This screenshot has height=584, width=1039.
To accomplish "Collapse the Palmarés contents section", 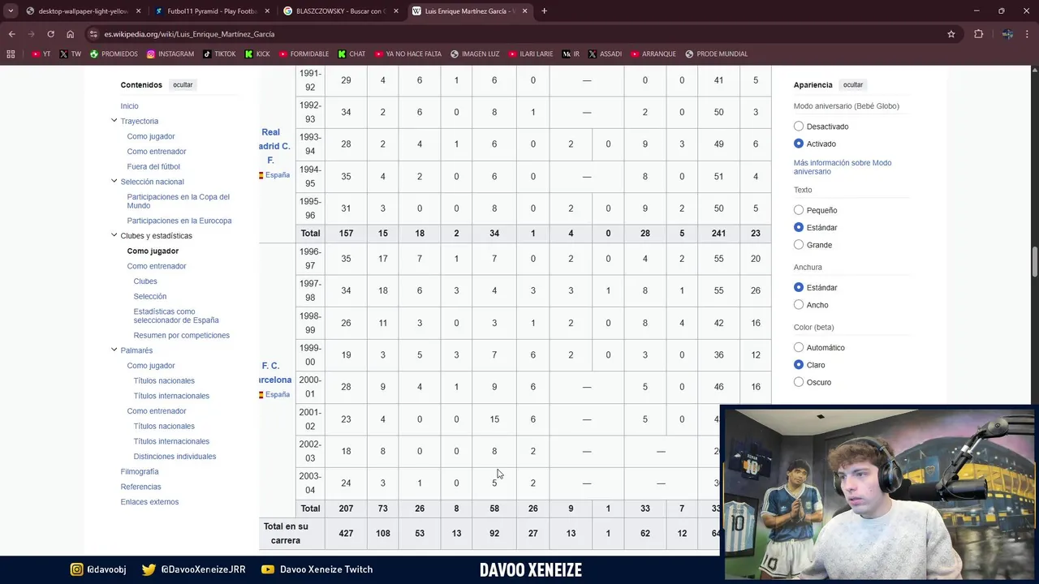I will (x=114, y=350).
